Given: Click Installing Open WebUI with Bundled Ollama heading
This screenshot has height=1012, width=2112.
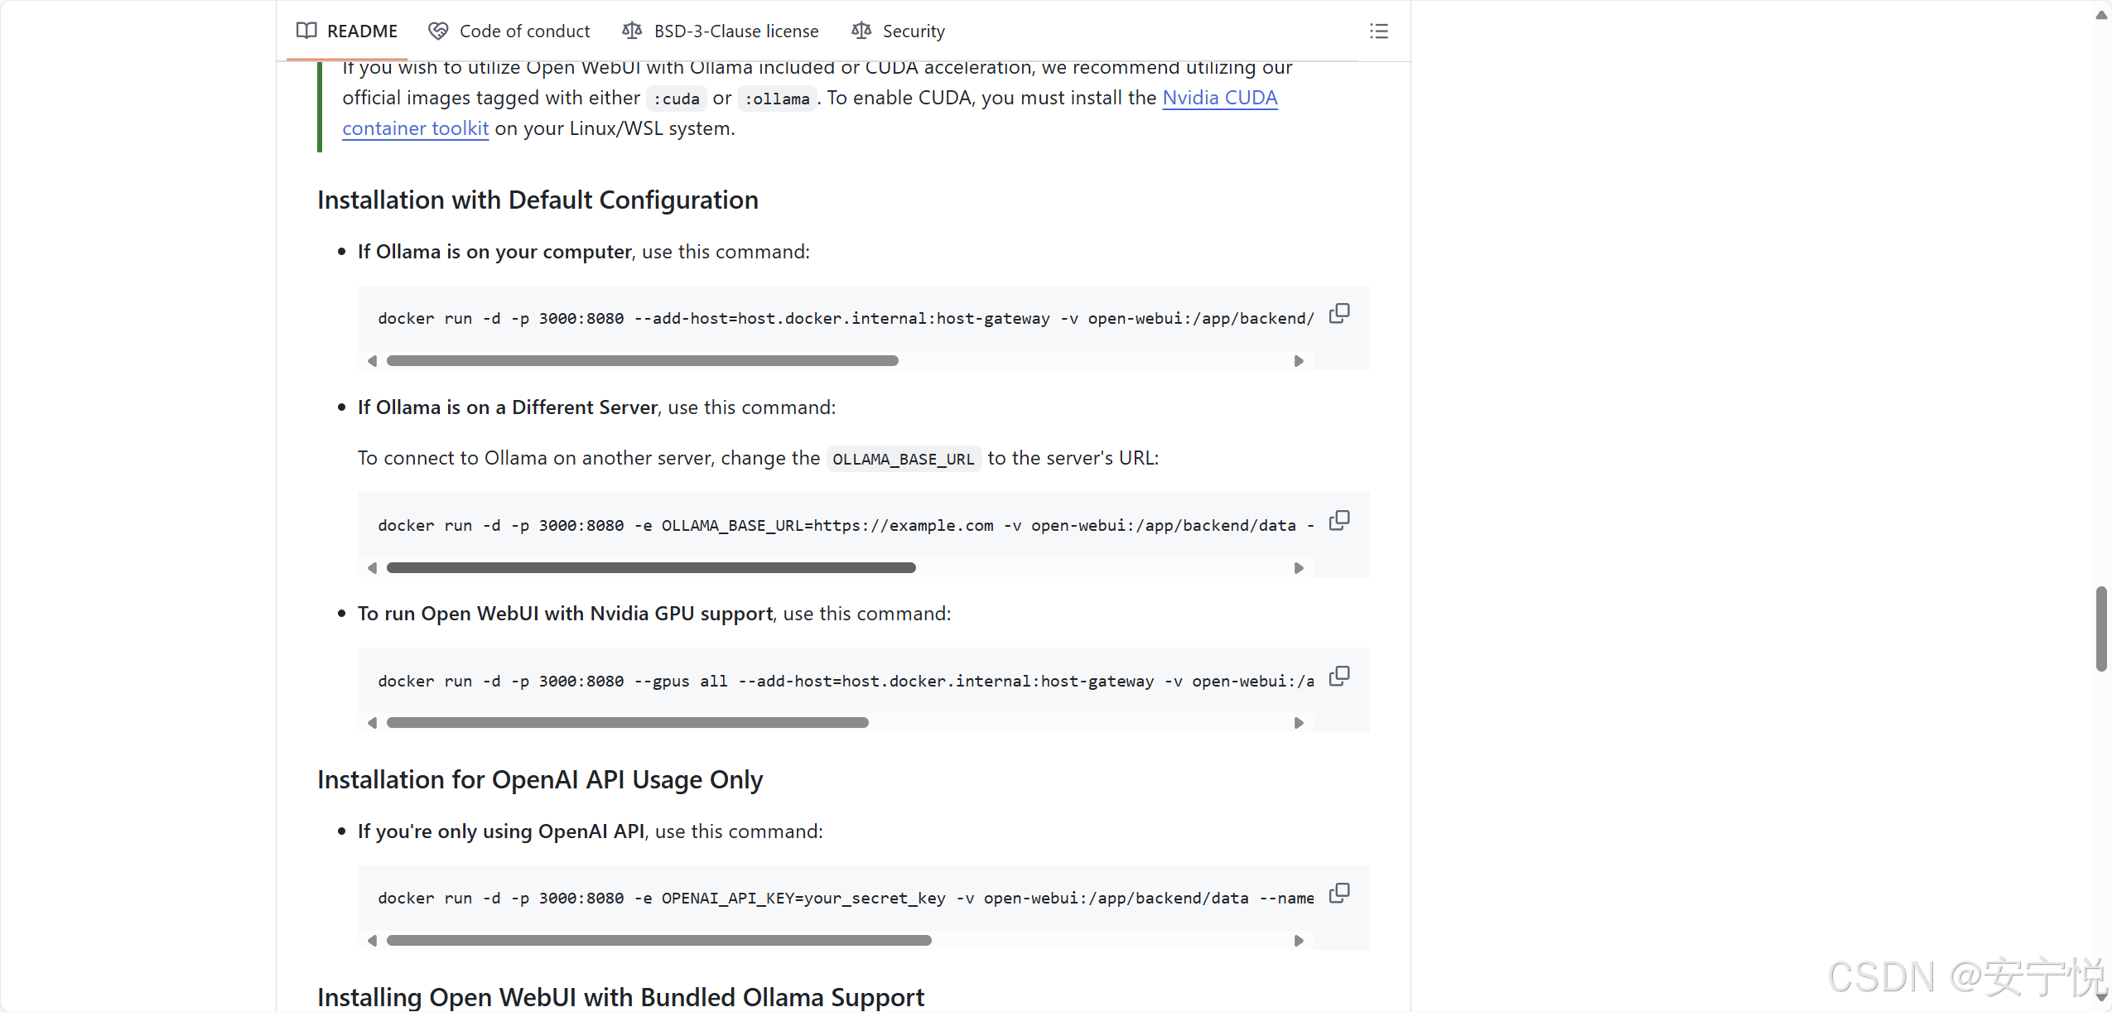Looking at the screenshot, I should click(620, 997).
